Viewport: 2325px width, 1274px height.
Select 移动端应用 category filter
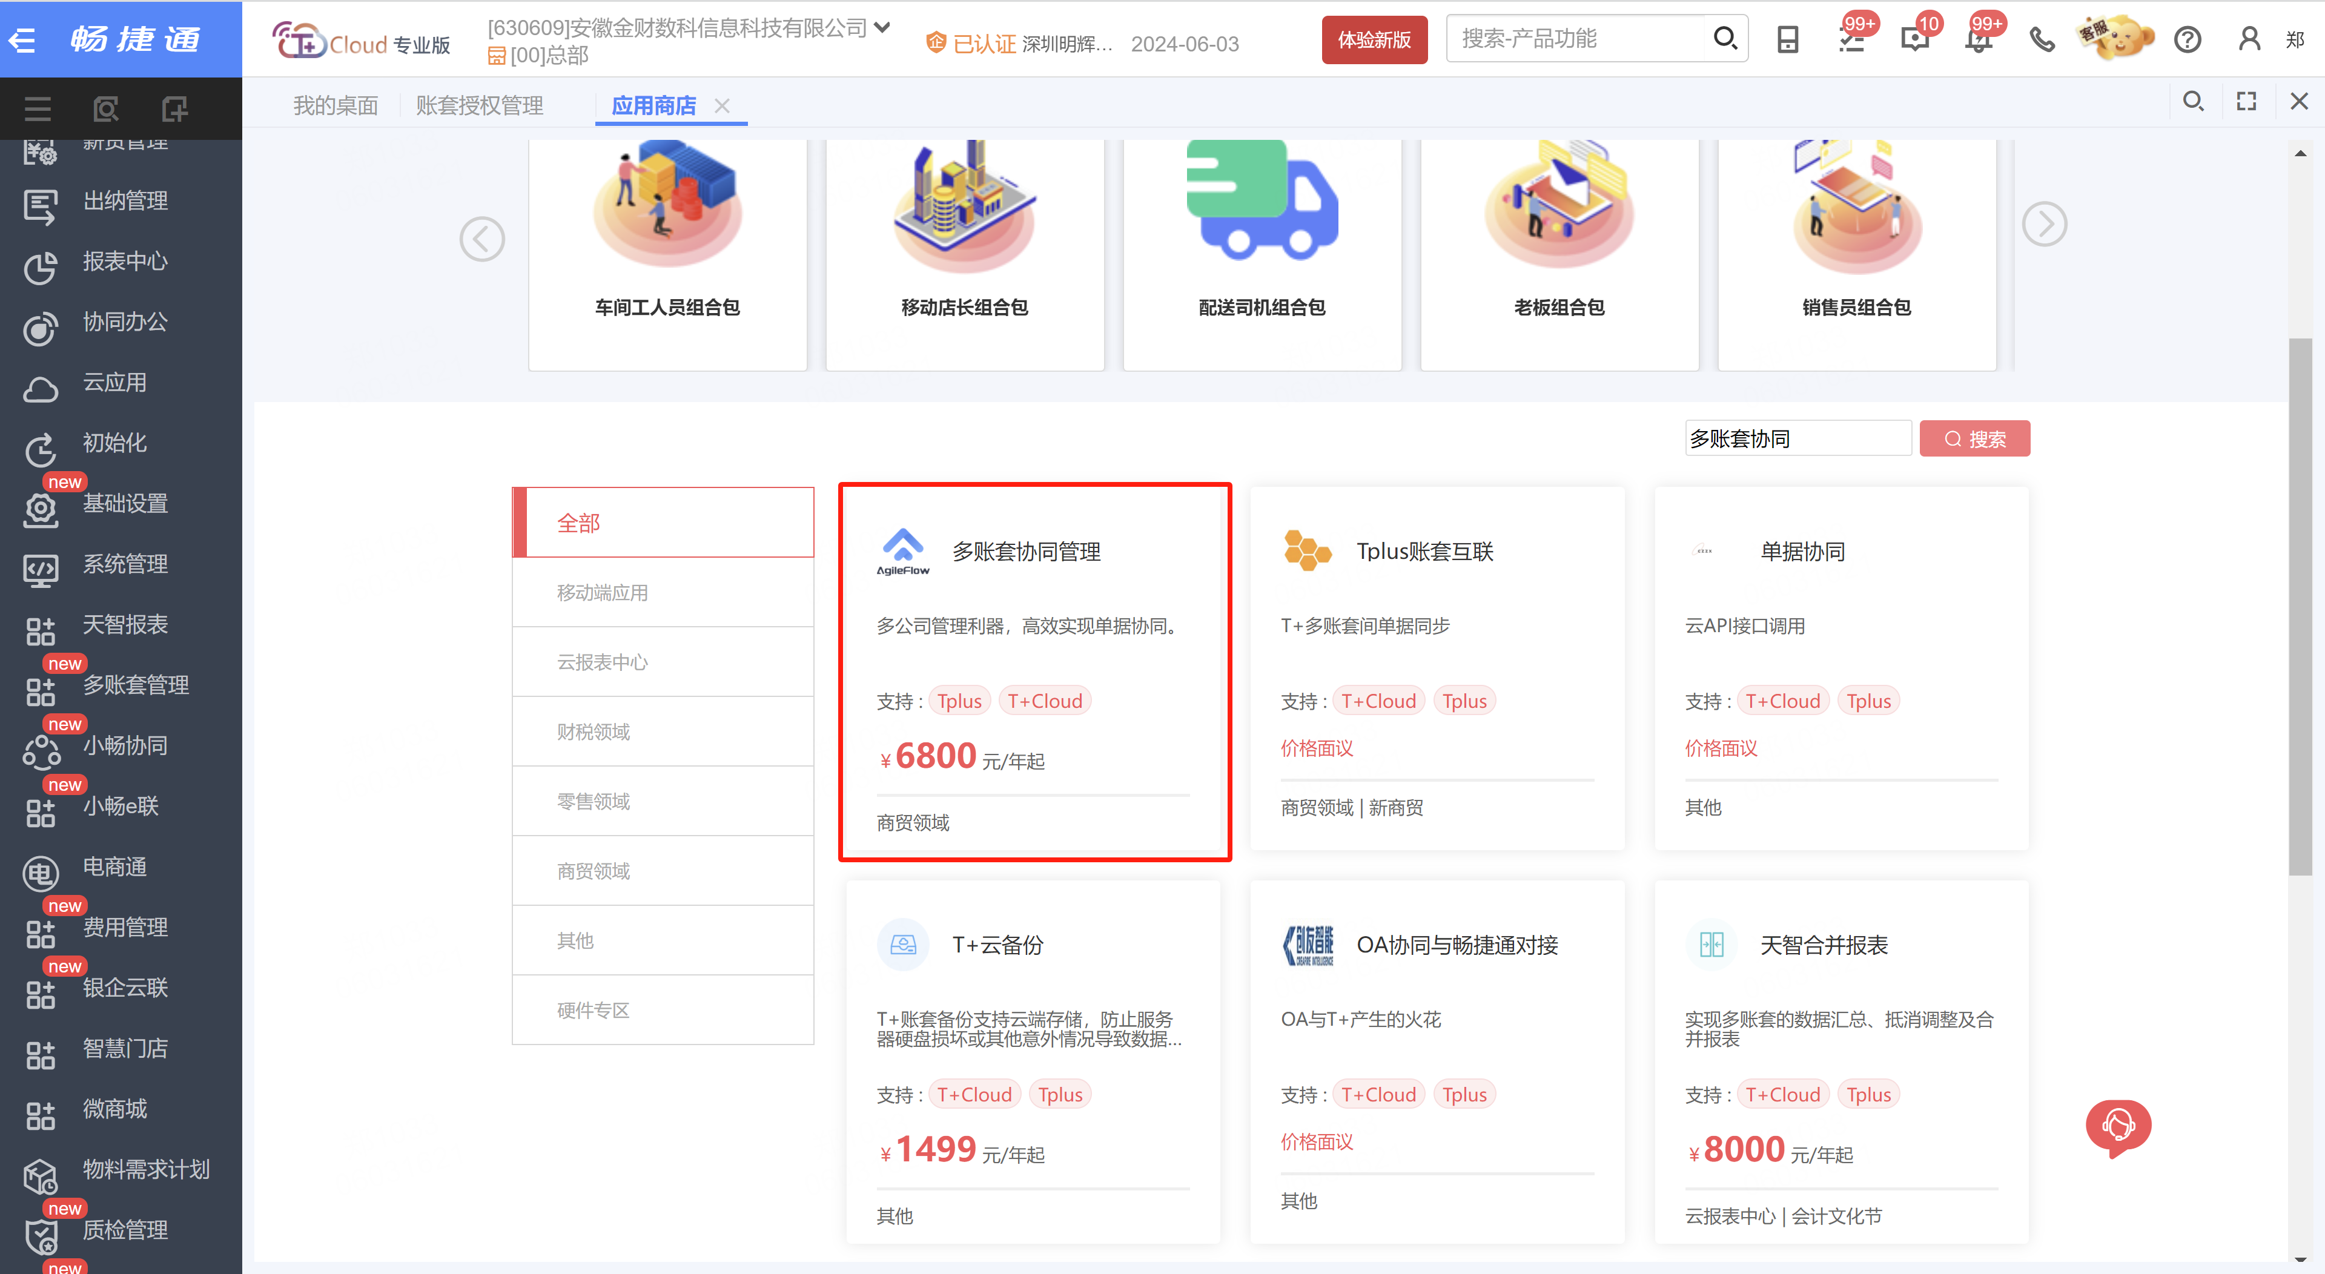coord(663,593)
